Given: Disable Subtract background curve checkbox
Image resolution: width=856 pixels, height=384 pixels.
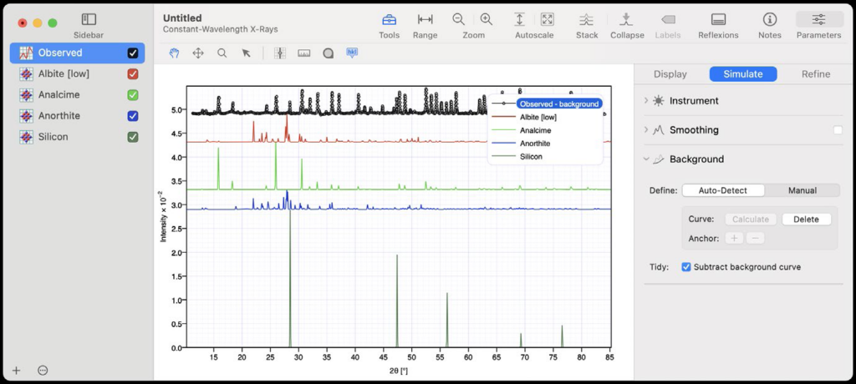Looking at the screenshot, I should [x=686, y=267].
